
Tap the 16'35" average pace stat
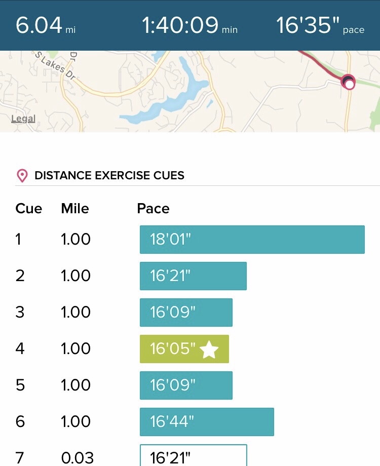(320, 25)
